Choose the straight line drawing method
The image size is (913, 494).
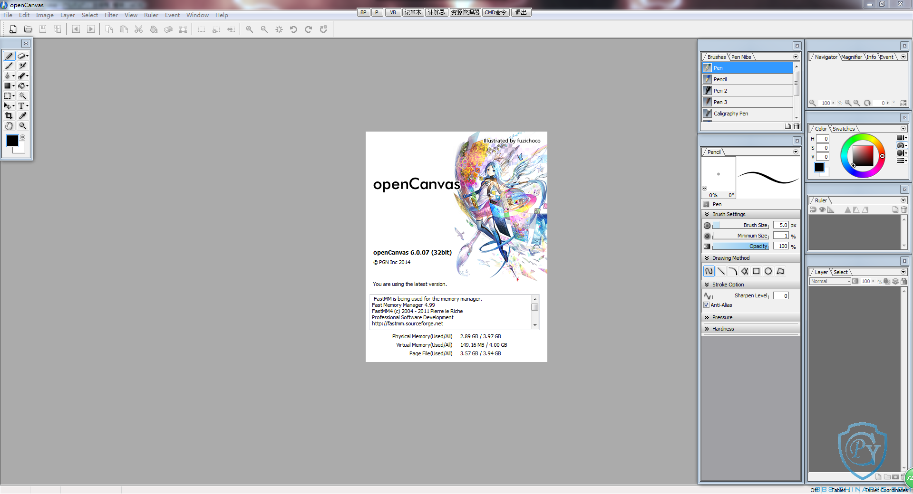click(x=721, y=271)
